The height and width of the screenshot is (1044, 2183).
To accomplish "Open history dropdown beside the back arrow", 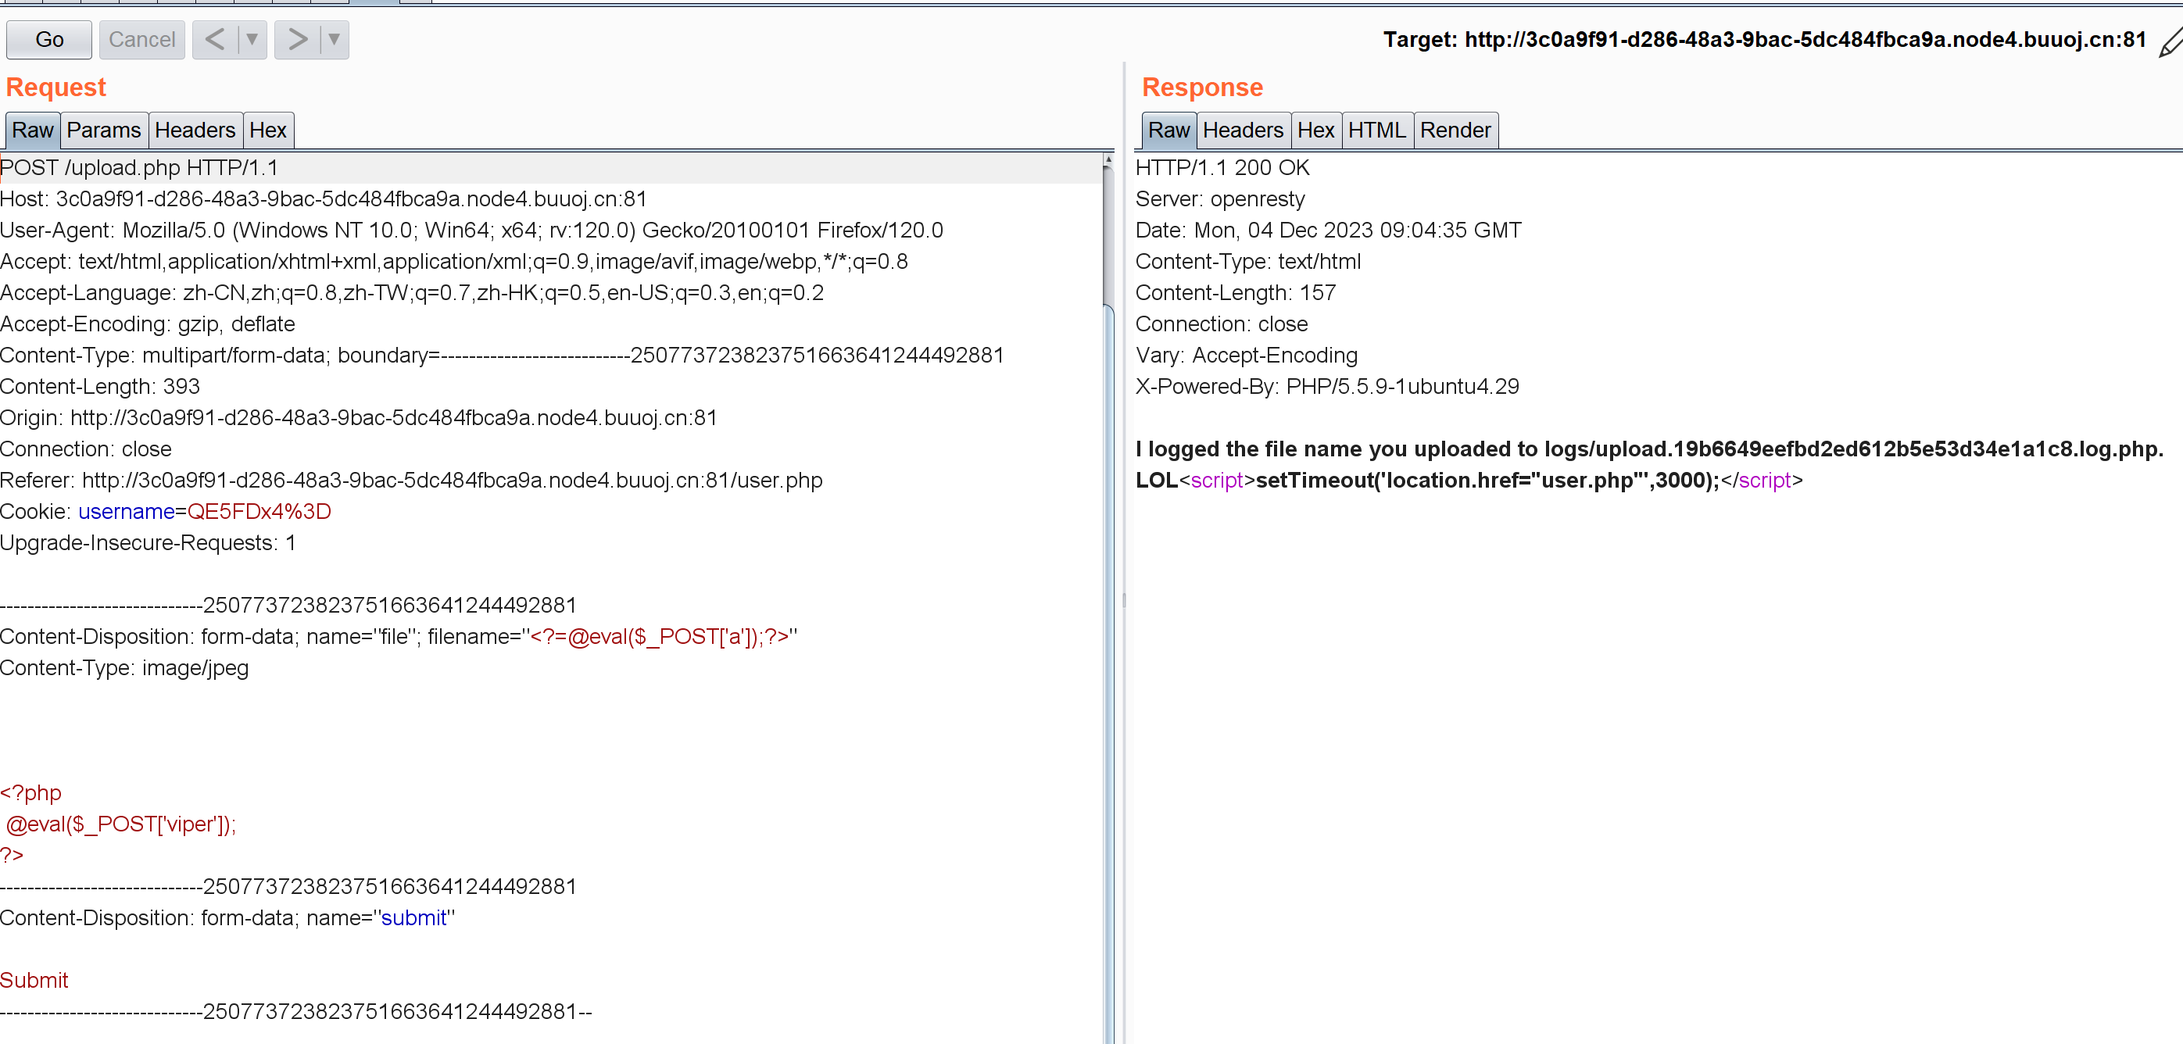I will [252, 39].
